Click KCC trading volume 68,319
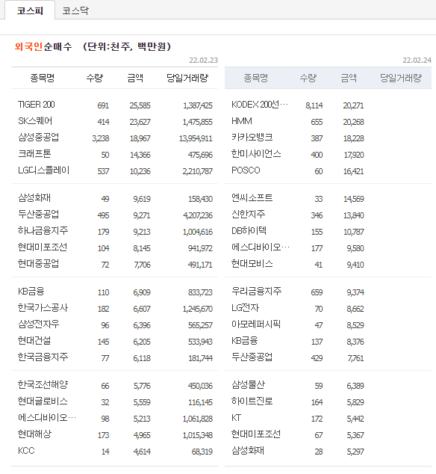Viewport: 436px width, 474px height. click(202, 452)
